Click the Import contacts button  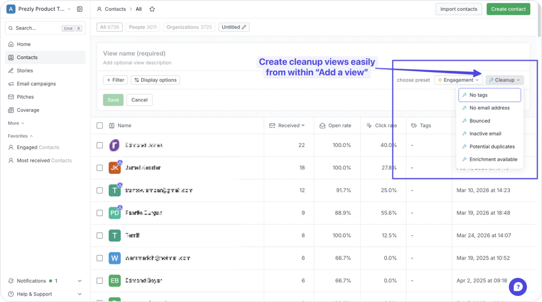tap(458, 9)
